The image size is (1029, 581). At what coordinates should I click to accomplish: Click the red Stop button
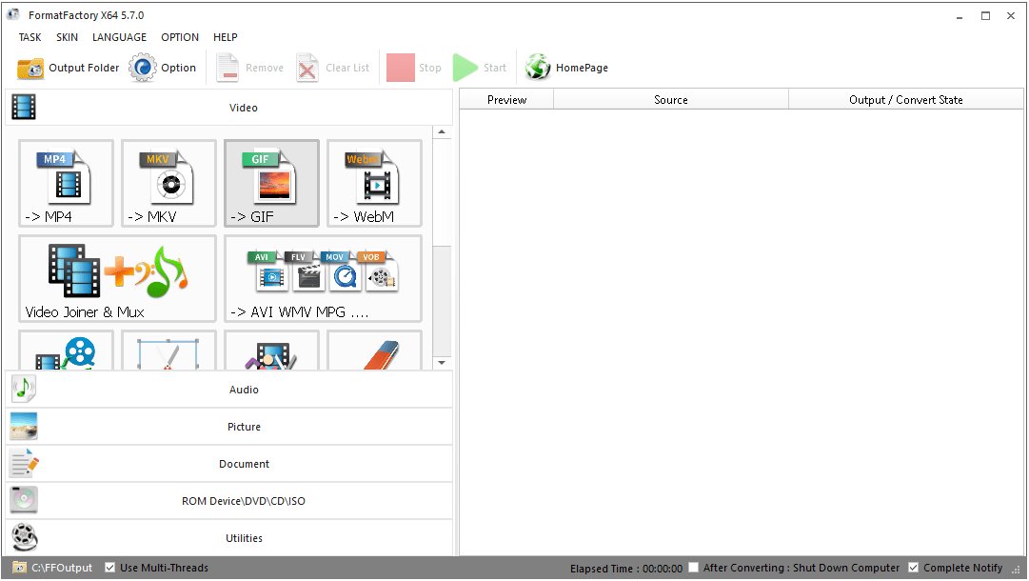(414, 68)
